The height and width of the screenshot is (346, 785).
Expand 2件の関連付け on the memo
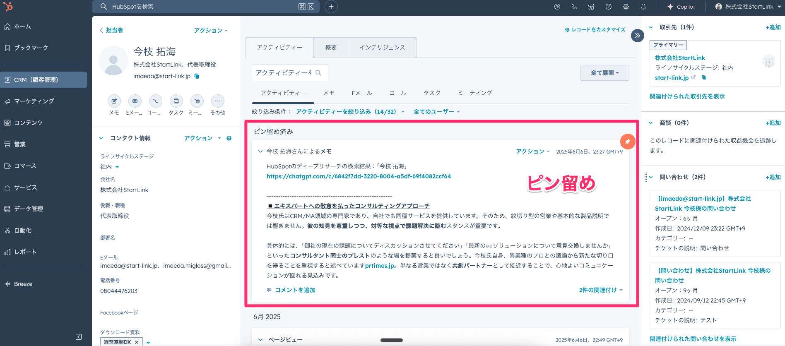point(601,290)
